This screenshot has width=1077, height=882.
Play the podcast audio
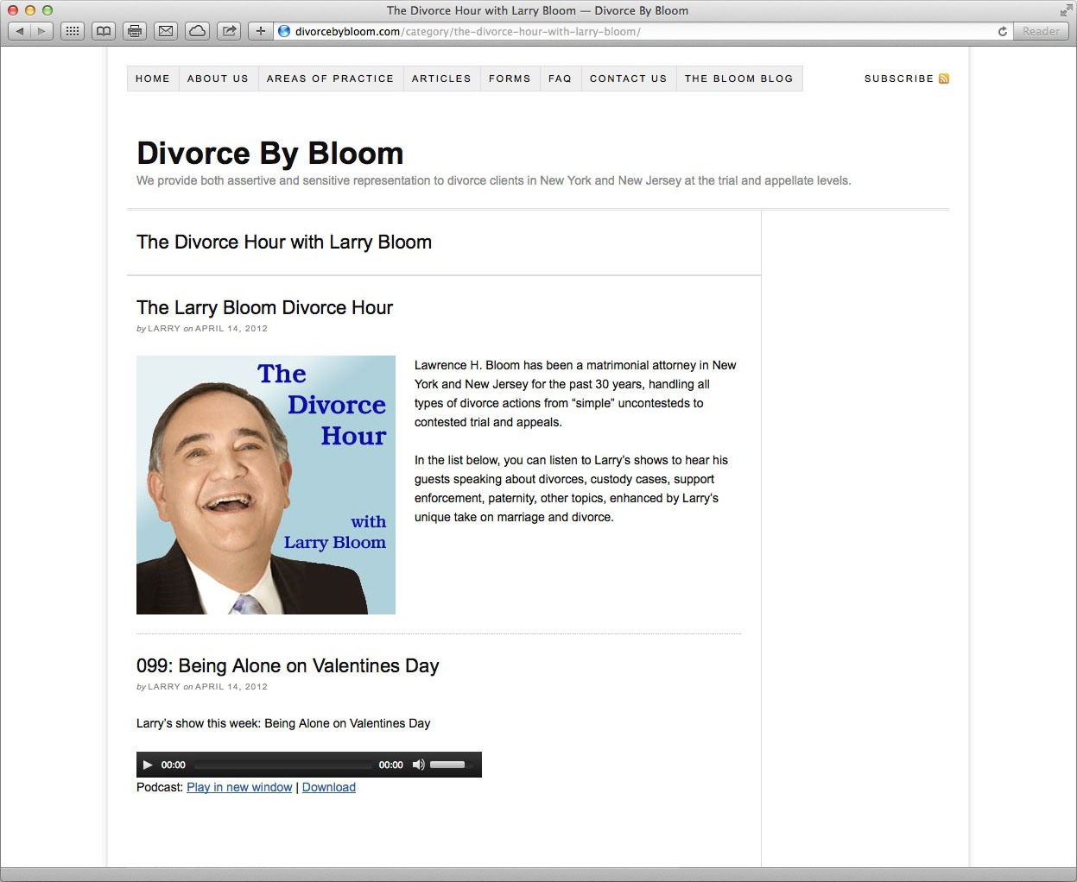[148, 765]
